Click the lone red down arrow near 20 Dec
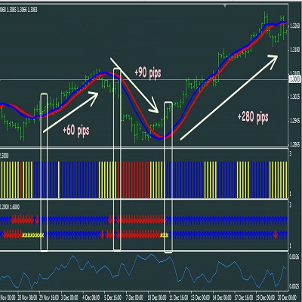Image resolution: width=302 pixels, height=302 pixels. point(276,235)
